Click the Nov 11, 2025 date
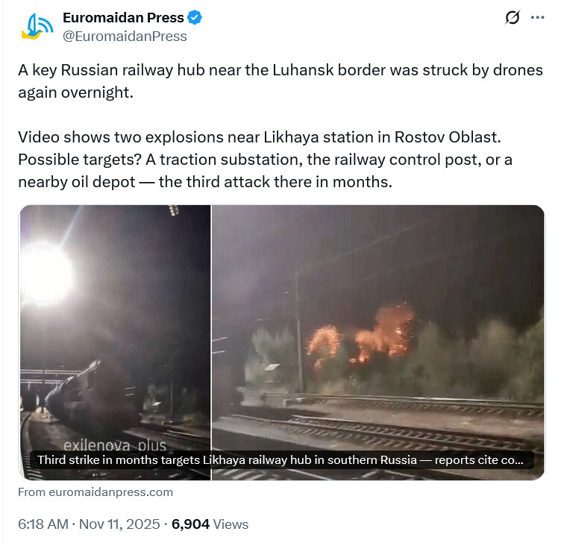Viewport: 561px width, 543px height. pyautogui.click(x=119, y=524)
